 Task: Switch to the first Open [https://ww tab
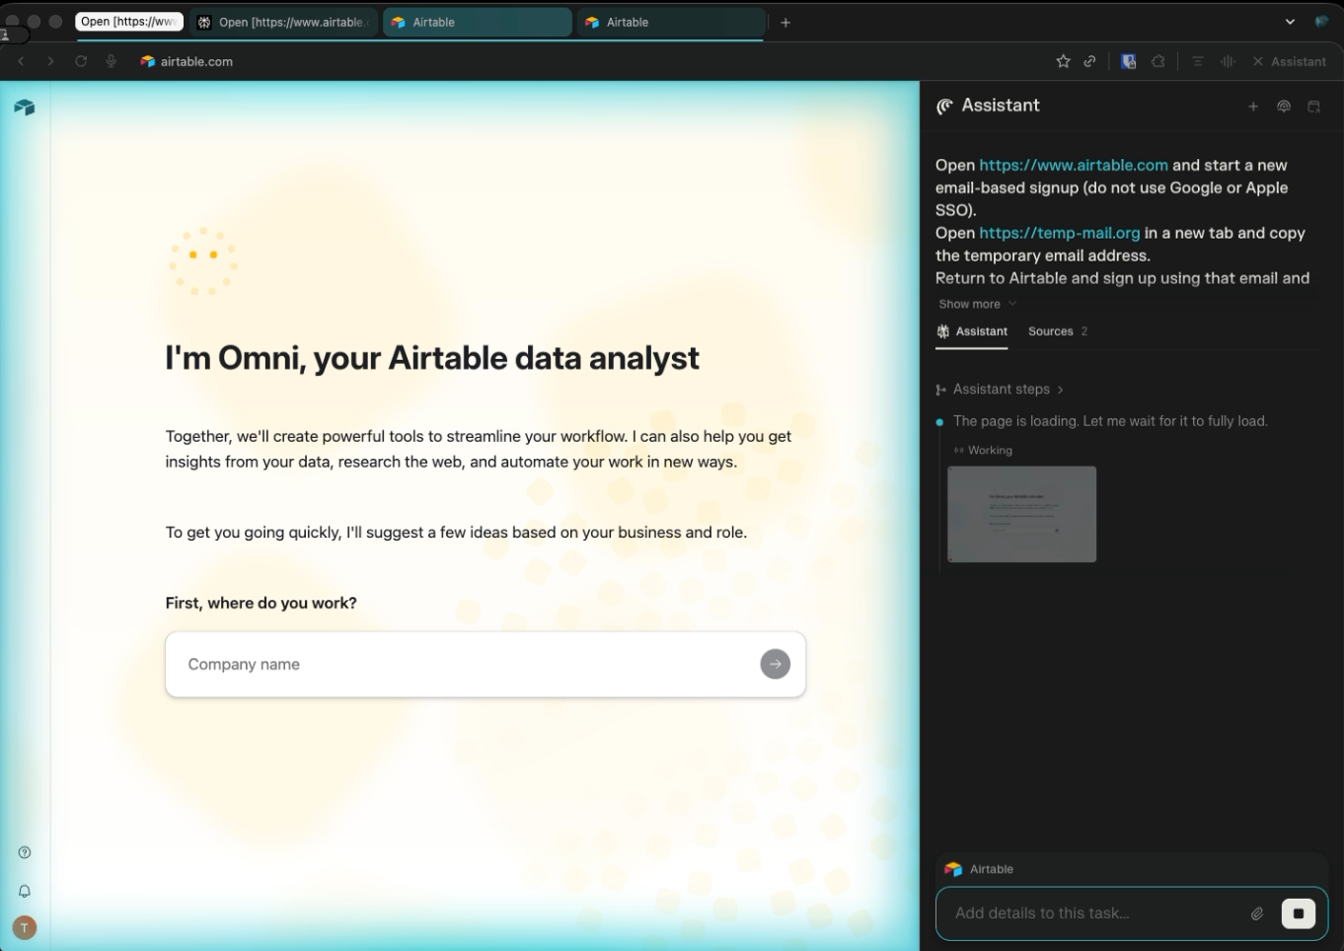coord(130,22)
